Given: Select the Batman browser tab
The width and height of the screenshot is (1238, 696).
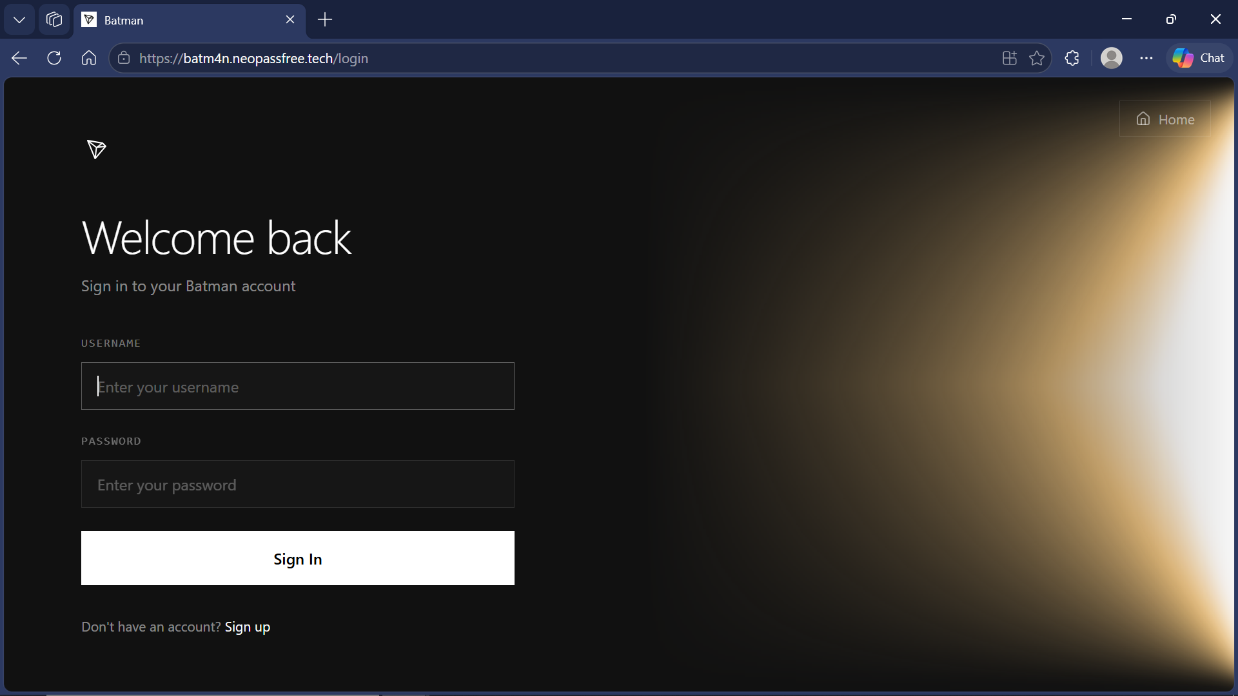Looking at the screenshot, I should click(x=155, y=20).
